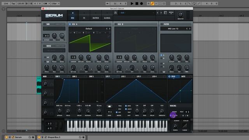Select the LFO 1 tab
Image resolution: width=249 pixels, height=140 pixels.
click(x=108, y=77)
